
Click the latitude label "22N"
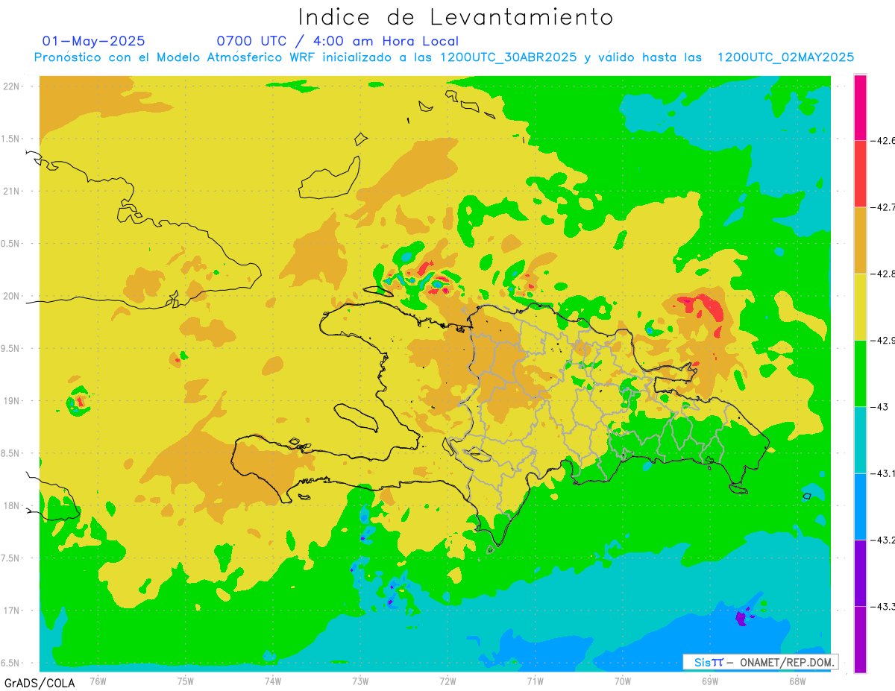click(x=13, y=86)
